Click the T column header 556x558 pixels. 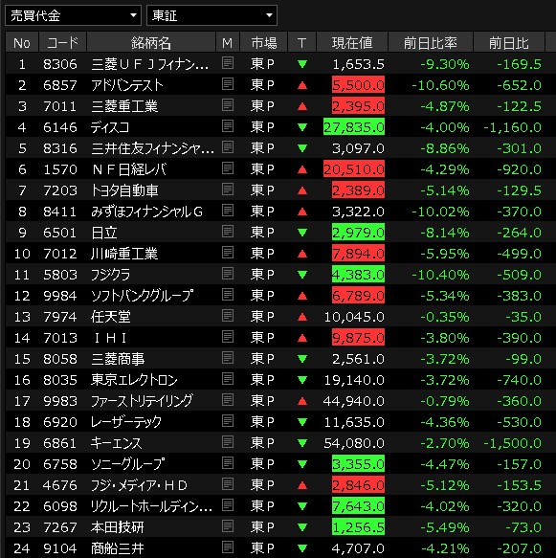coord(302,43)
